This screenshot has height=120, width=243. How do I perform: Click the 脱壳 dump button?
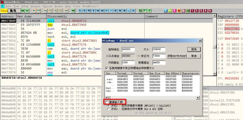pos(194,49)
